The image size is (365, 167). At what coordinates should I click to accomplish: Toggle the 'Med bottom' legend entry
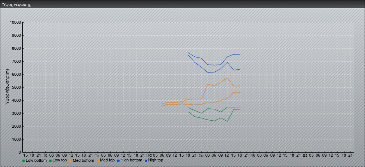pos(82,160)
